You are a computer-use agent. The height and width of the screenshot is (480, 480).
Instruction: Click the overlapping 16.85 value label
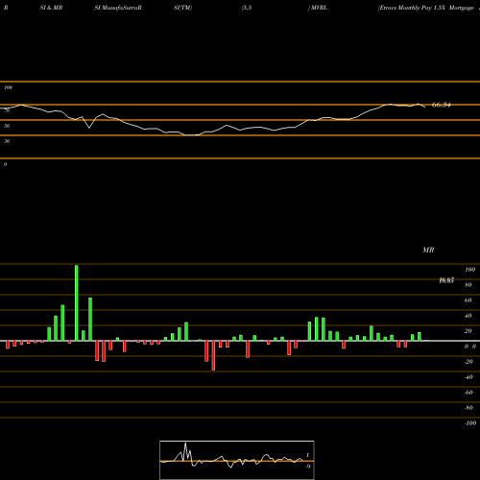(x=446, y=280)
